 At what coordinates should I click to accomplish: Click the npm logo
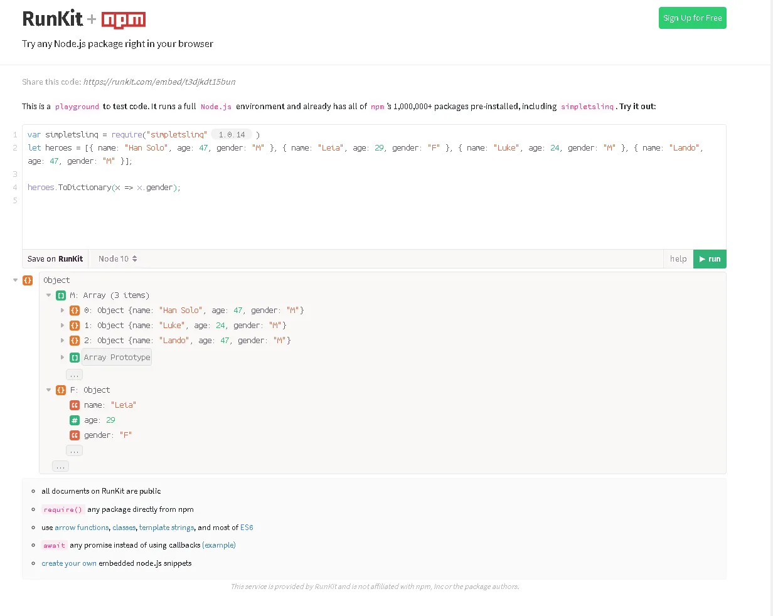[123, 20]
